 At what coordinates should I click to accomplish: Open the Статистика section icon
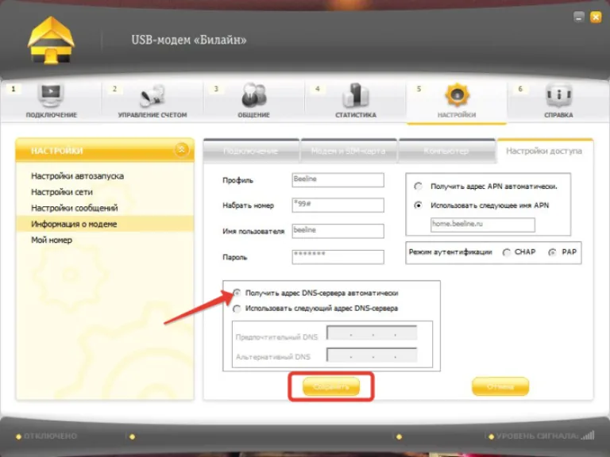click(x=356, y=95)
